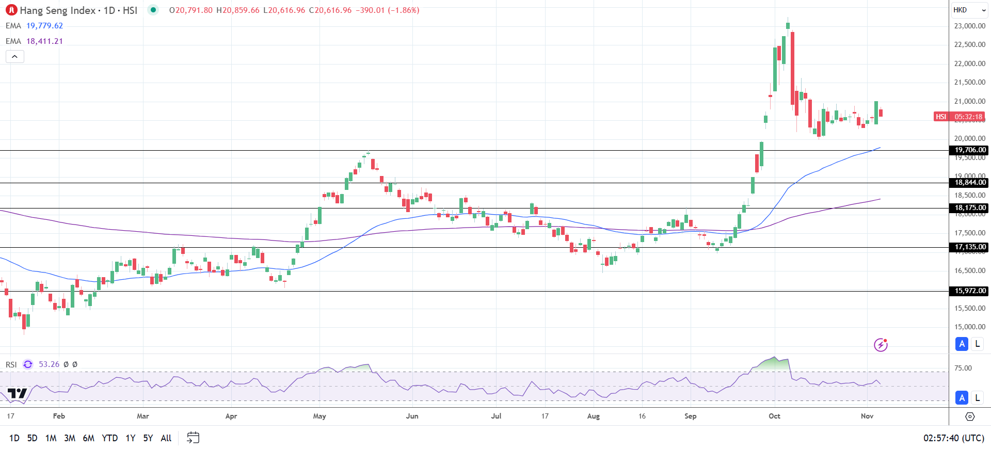Open the HKD currency dropdown

(970, 10)
